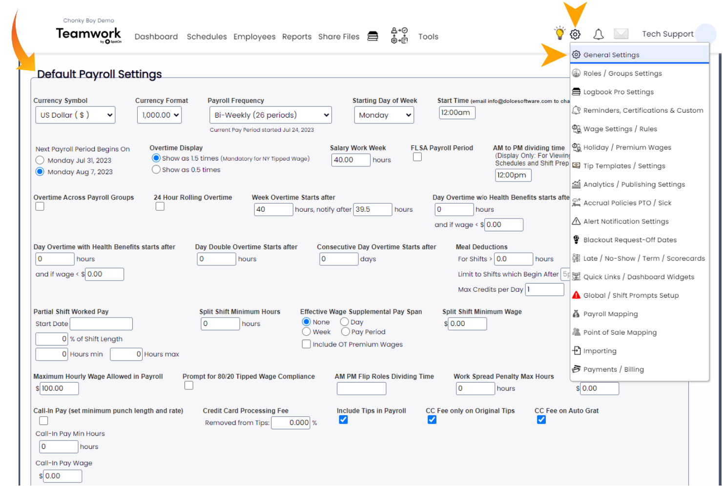Click the Logbook Pro Settings icon

[576, 92]
